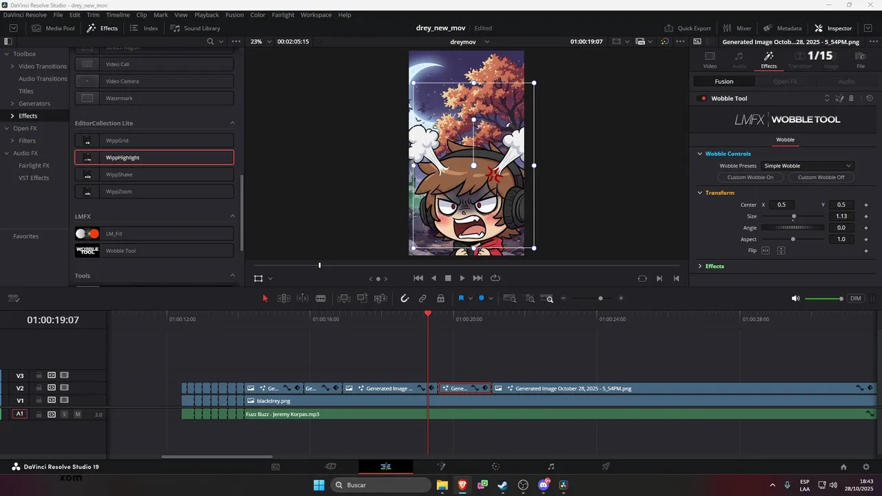This screenshot has width=882, height=496.
Task: Adjust the Size slider in Transform
Action: coord(792,216)
